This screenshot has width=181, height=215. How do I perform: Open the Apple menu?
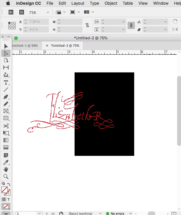pos(8,3)
